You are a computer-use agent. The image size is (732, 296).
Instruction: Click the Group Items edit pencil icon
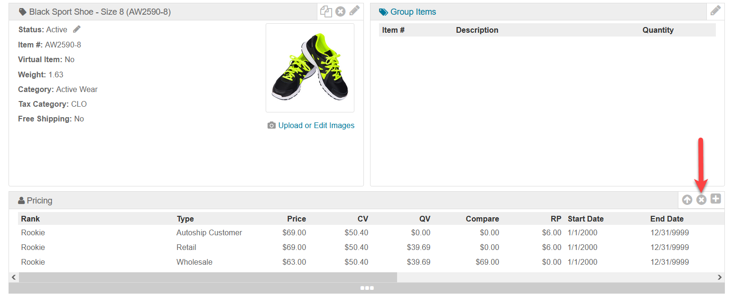click(715, 10)
